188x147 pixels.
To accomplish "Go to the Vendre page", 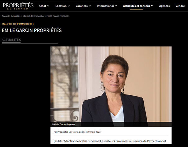I will (180, 6).
